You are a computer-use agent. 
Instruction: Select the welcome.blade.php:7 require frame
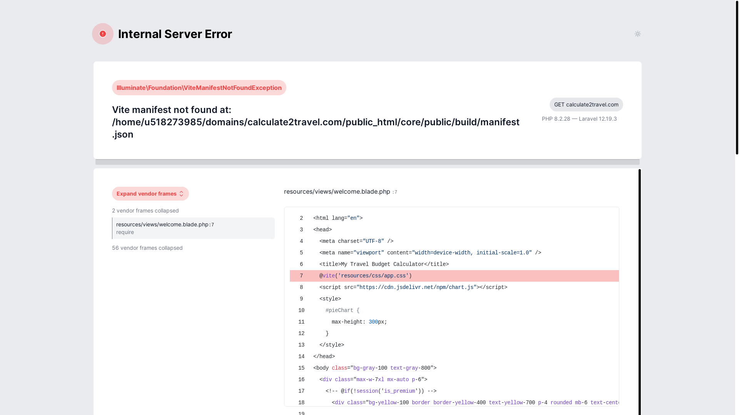pyautogui.click(x=193, y=228)
